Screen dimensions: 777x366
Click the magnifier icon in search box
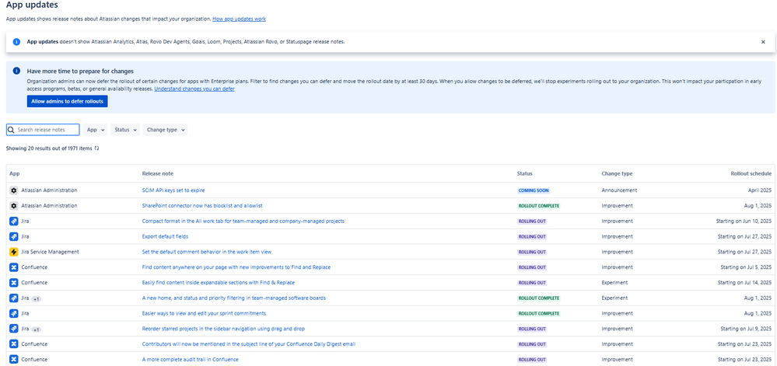(12, 130)
